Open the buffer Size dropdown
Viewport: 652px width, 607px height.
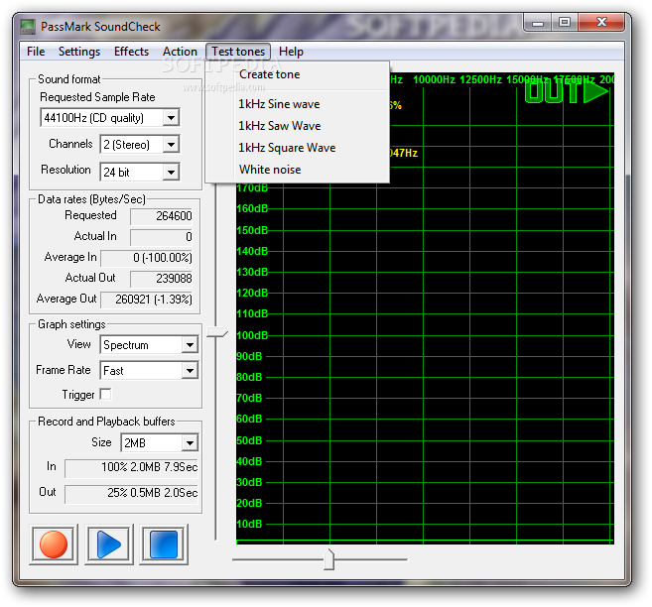[190, 442]
